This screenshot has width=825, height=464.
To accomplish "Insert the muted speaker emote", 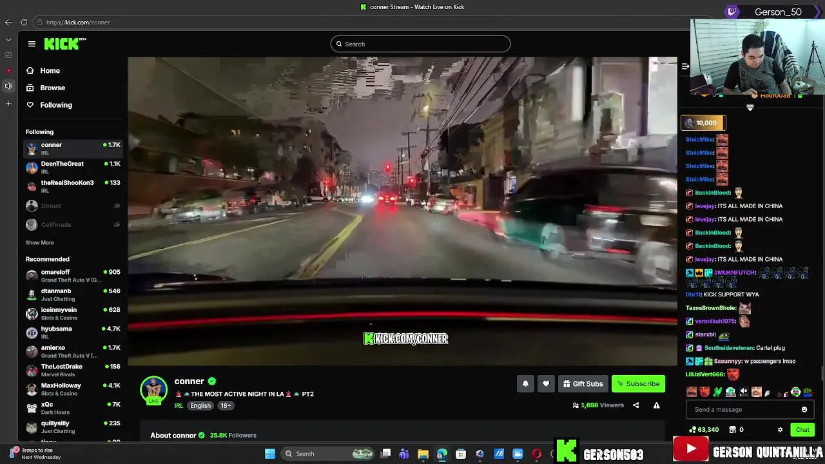I will click(743, 392).
